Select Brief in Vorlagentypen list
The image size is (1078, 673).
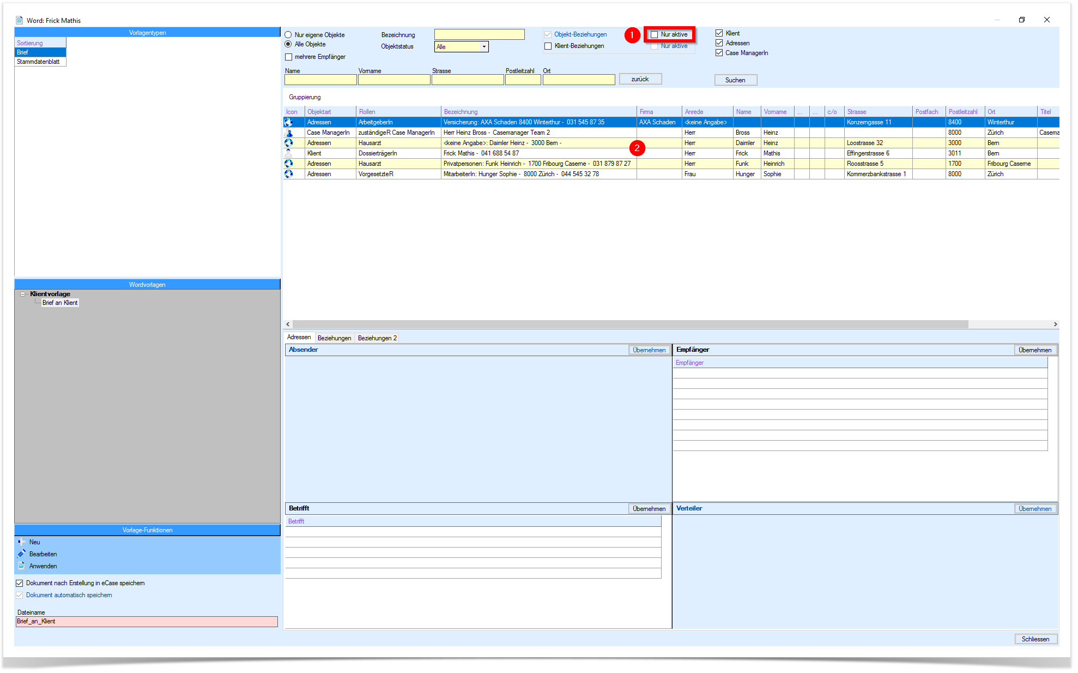tap(40, 52)
